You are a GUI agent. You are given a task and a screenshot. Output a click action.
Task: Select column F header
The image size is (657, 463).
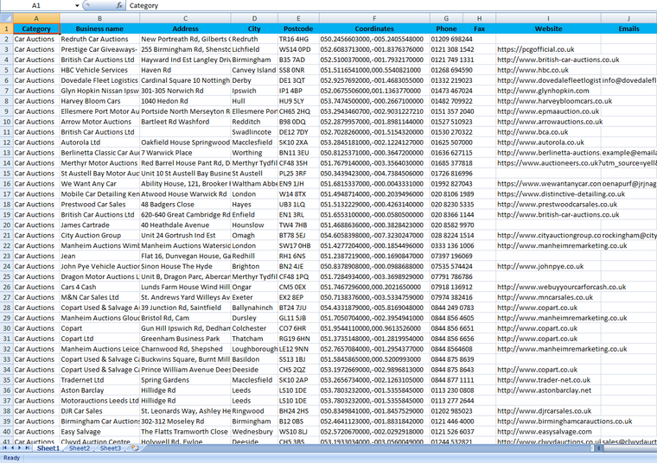click(x=374, y=18)
